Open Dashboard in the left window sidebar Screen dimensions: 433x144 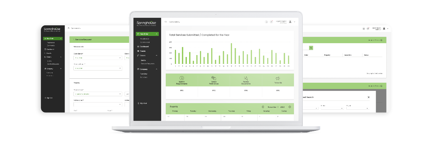tap(49, 49)
